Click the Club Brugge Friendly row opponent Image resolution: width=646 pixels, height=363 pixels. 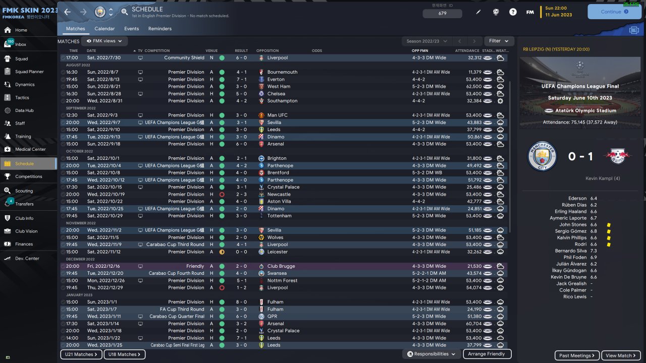point(281,266)
